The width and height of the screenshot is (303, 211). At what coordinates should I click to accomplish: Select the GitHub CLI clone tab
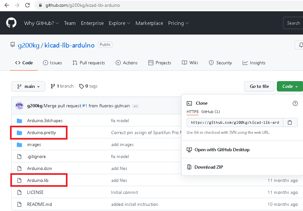click(x=211, y=112)
